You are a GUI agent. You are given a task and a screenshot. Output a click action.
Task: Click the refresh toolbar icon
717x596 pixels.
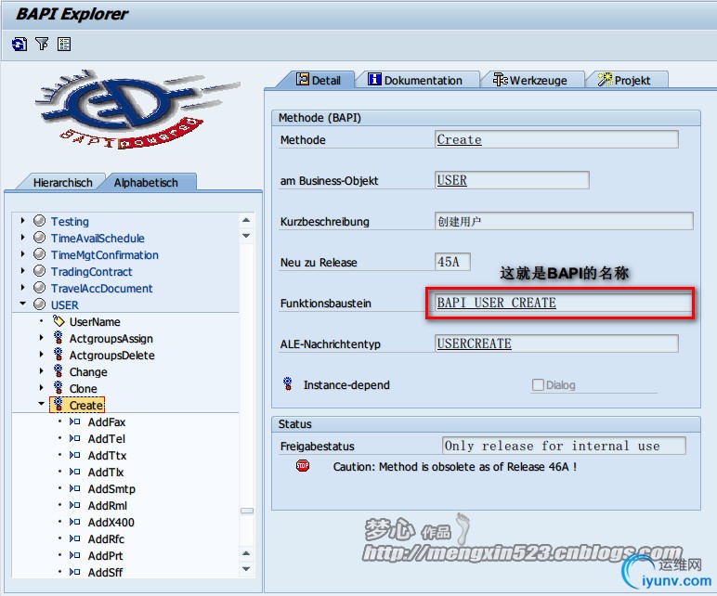coord(20,45)
